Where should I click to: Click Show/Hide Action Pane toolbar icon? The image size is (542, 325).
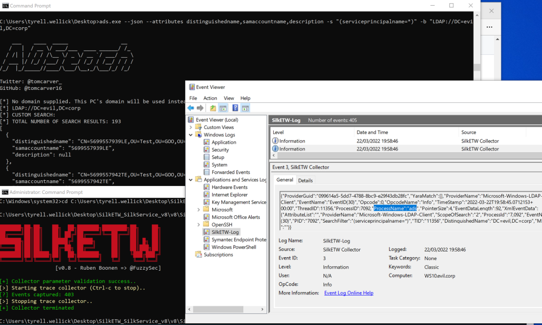coord(244,108)
